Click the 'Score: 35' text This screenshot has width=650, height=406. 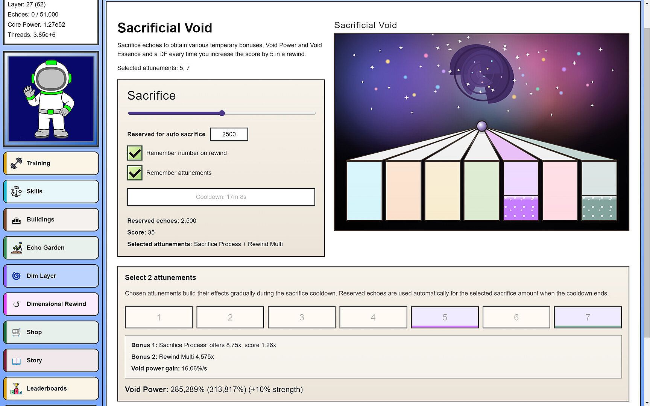(141, 232)
